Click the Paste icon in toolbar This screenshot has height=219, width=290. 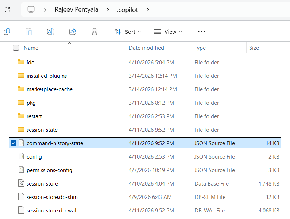(x=29, y=32)
